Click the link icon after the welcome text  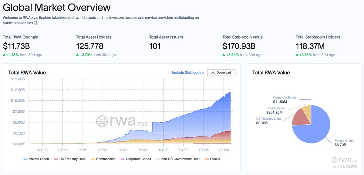click(x=36, y=23)
